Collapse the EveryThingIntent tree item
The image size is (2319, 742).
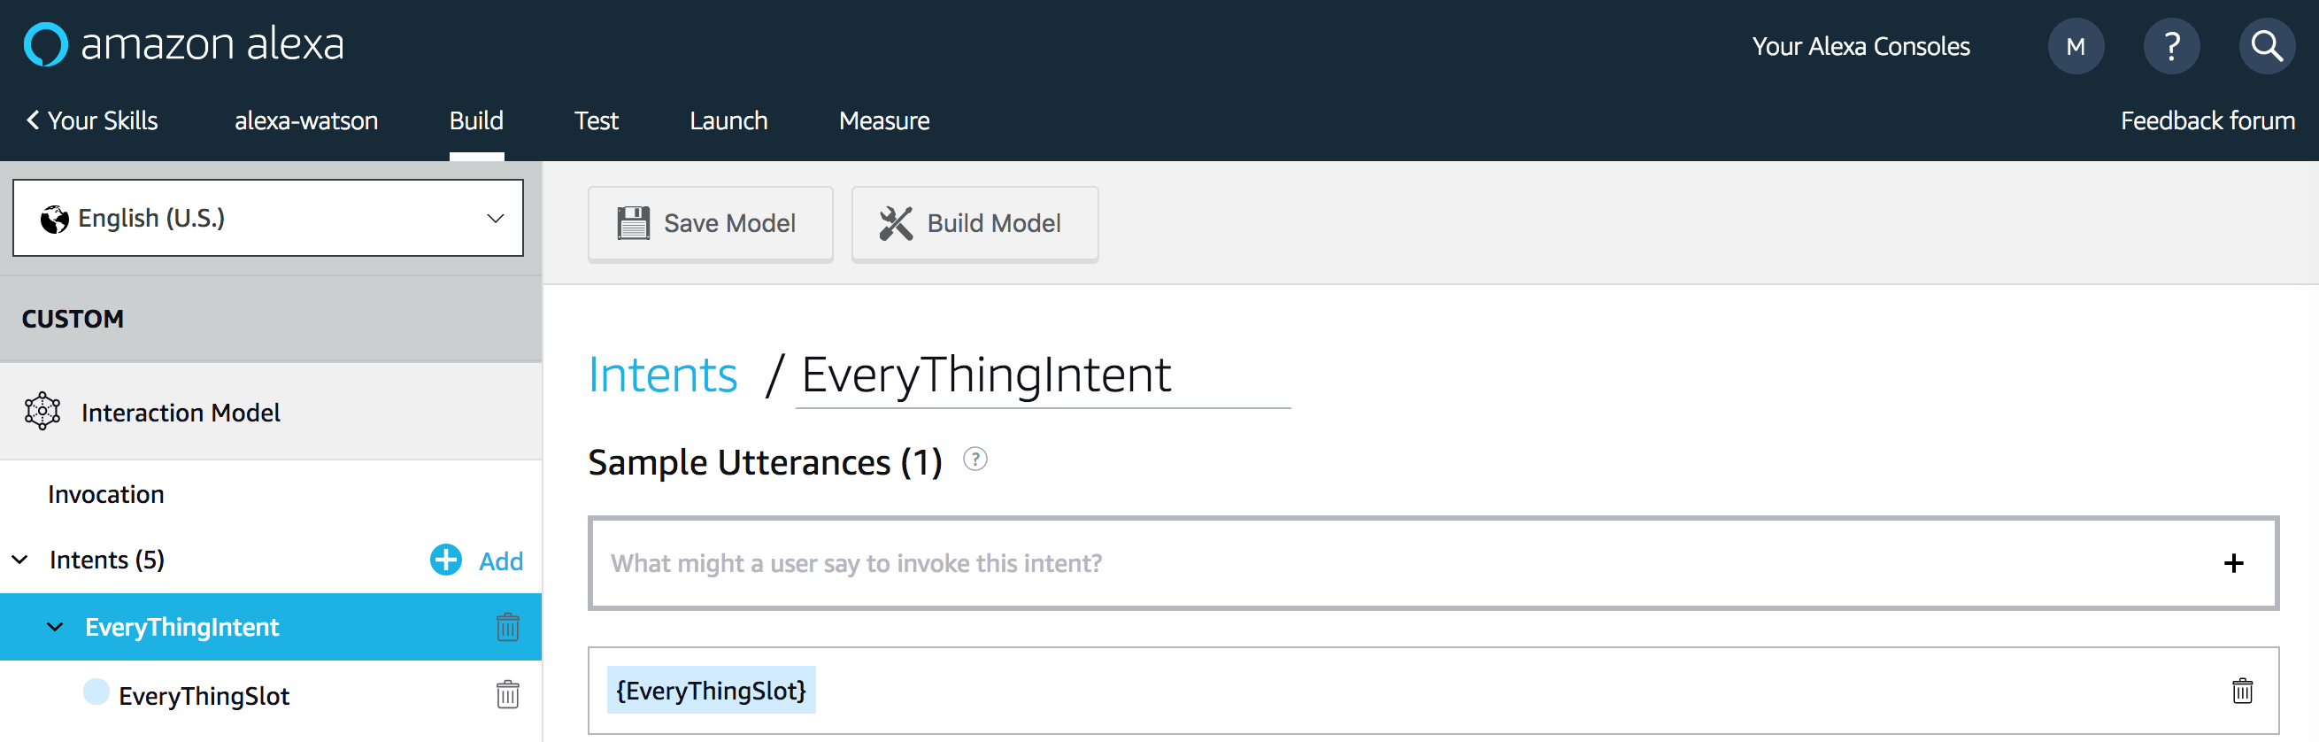coord(56,627)
